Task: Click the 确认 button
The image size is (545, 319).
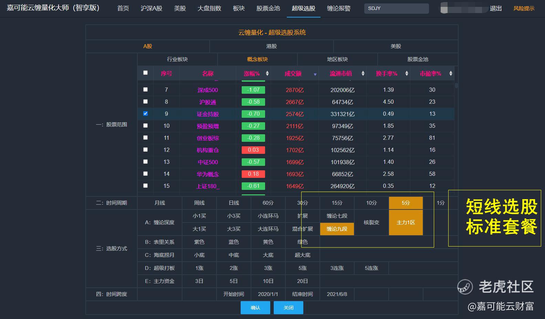Action: [x=255, y=308]
